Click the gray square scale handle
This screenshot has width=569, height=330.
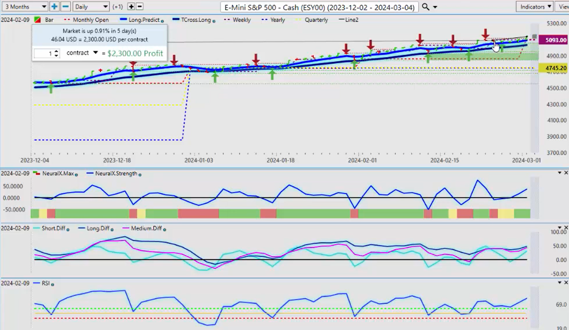point(535,37)
